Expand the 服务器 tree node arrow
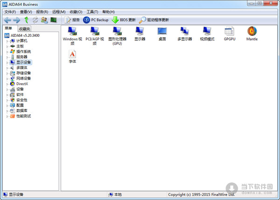Screen dimensions: 280x200 [7, 57]
